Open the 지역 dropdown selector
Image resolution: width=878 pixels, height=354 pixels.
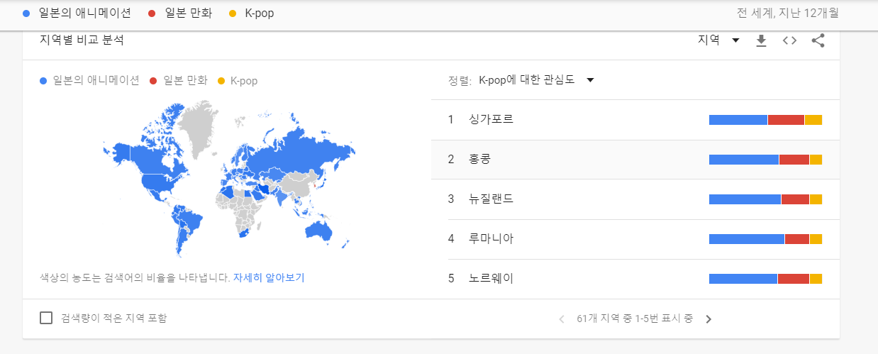click(718, 40)
